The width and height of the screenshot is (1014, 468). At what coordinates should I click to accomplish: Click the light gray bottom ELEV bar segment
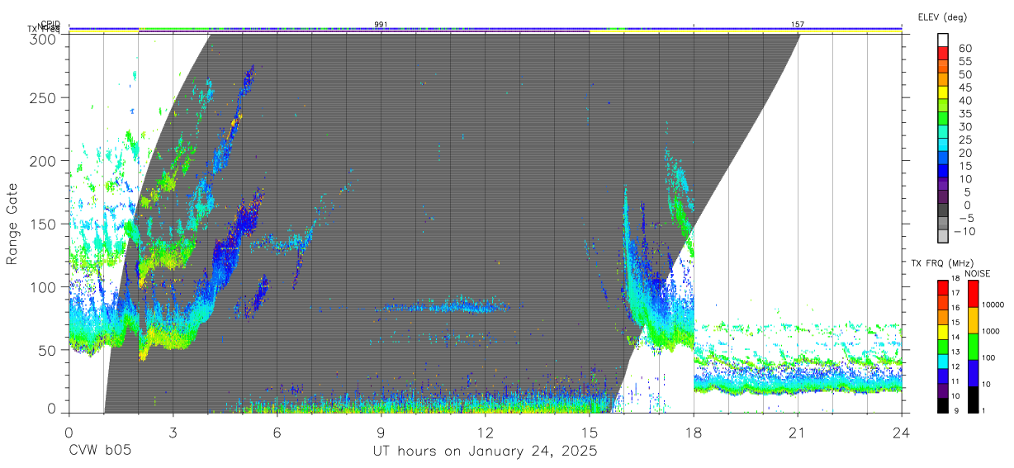[x=943, y=236]
